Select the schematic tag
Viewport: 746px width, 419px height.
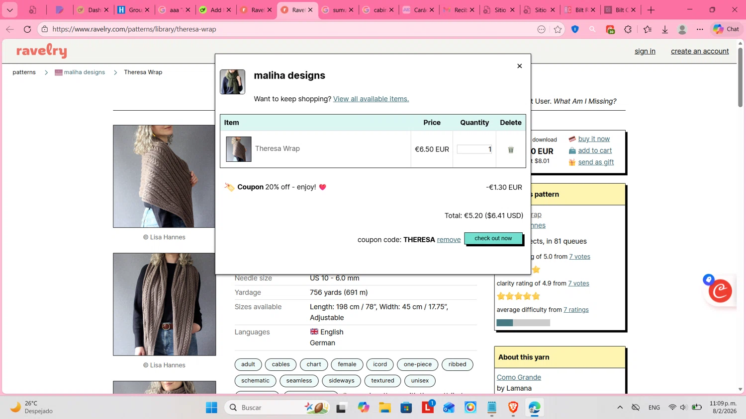[x=255, y=381]
